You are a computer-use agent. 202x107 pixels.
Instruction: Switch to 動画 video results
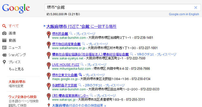pos(12,40)
